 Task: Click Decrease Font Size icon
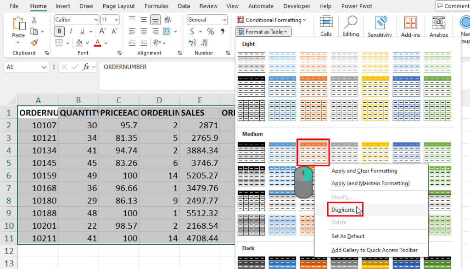[114, 31]
